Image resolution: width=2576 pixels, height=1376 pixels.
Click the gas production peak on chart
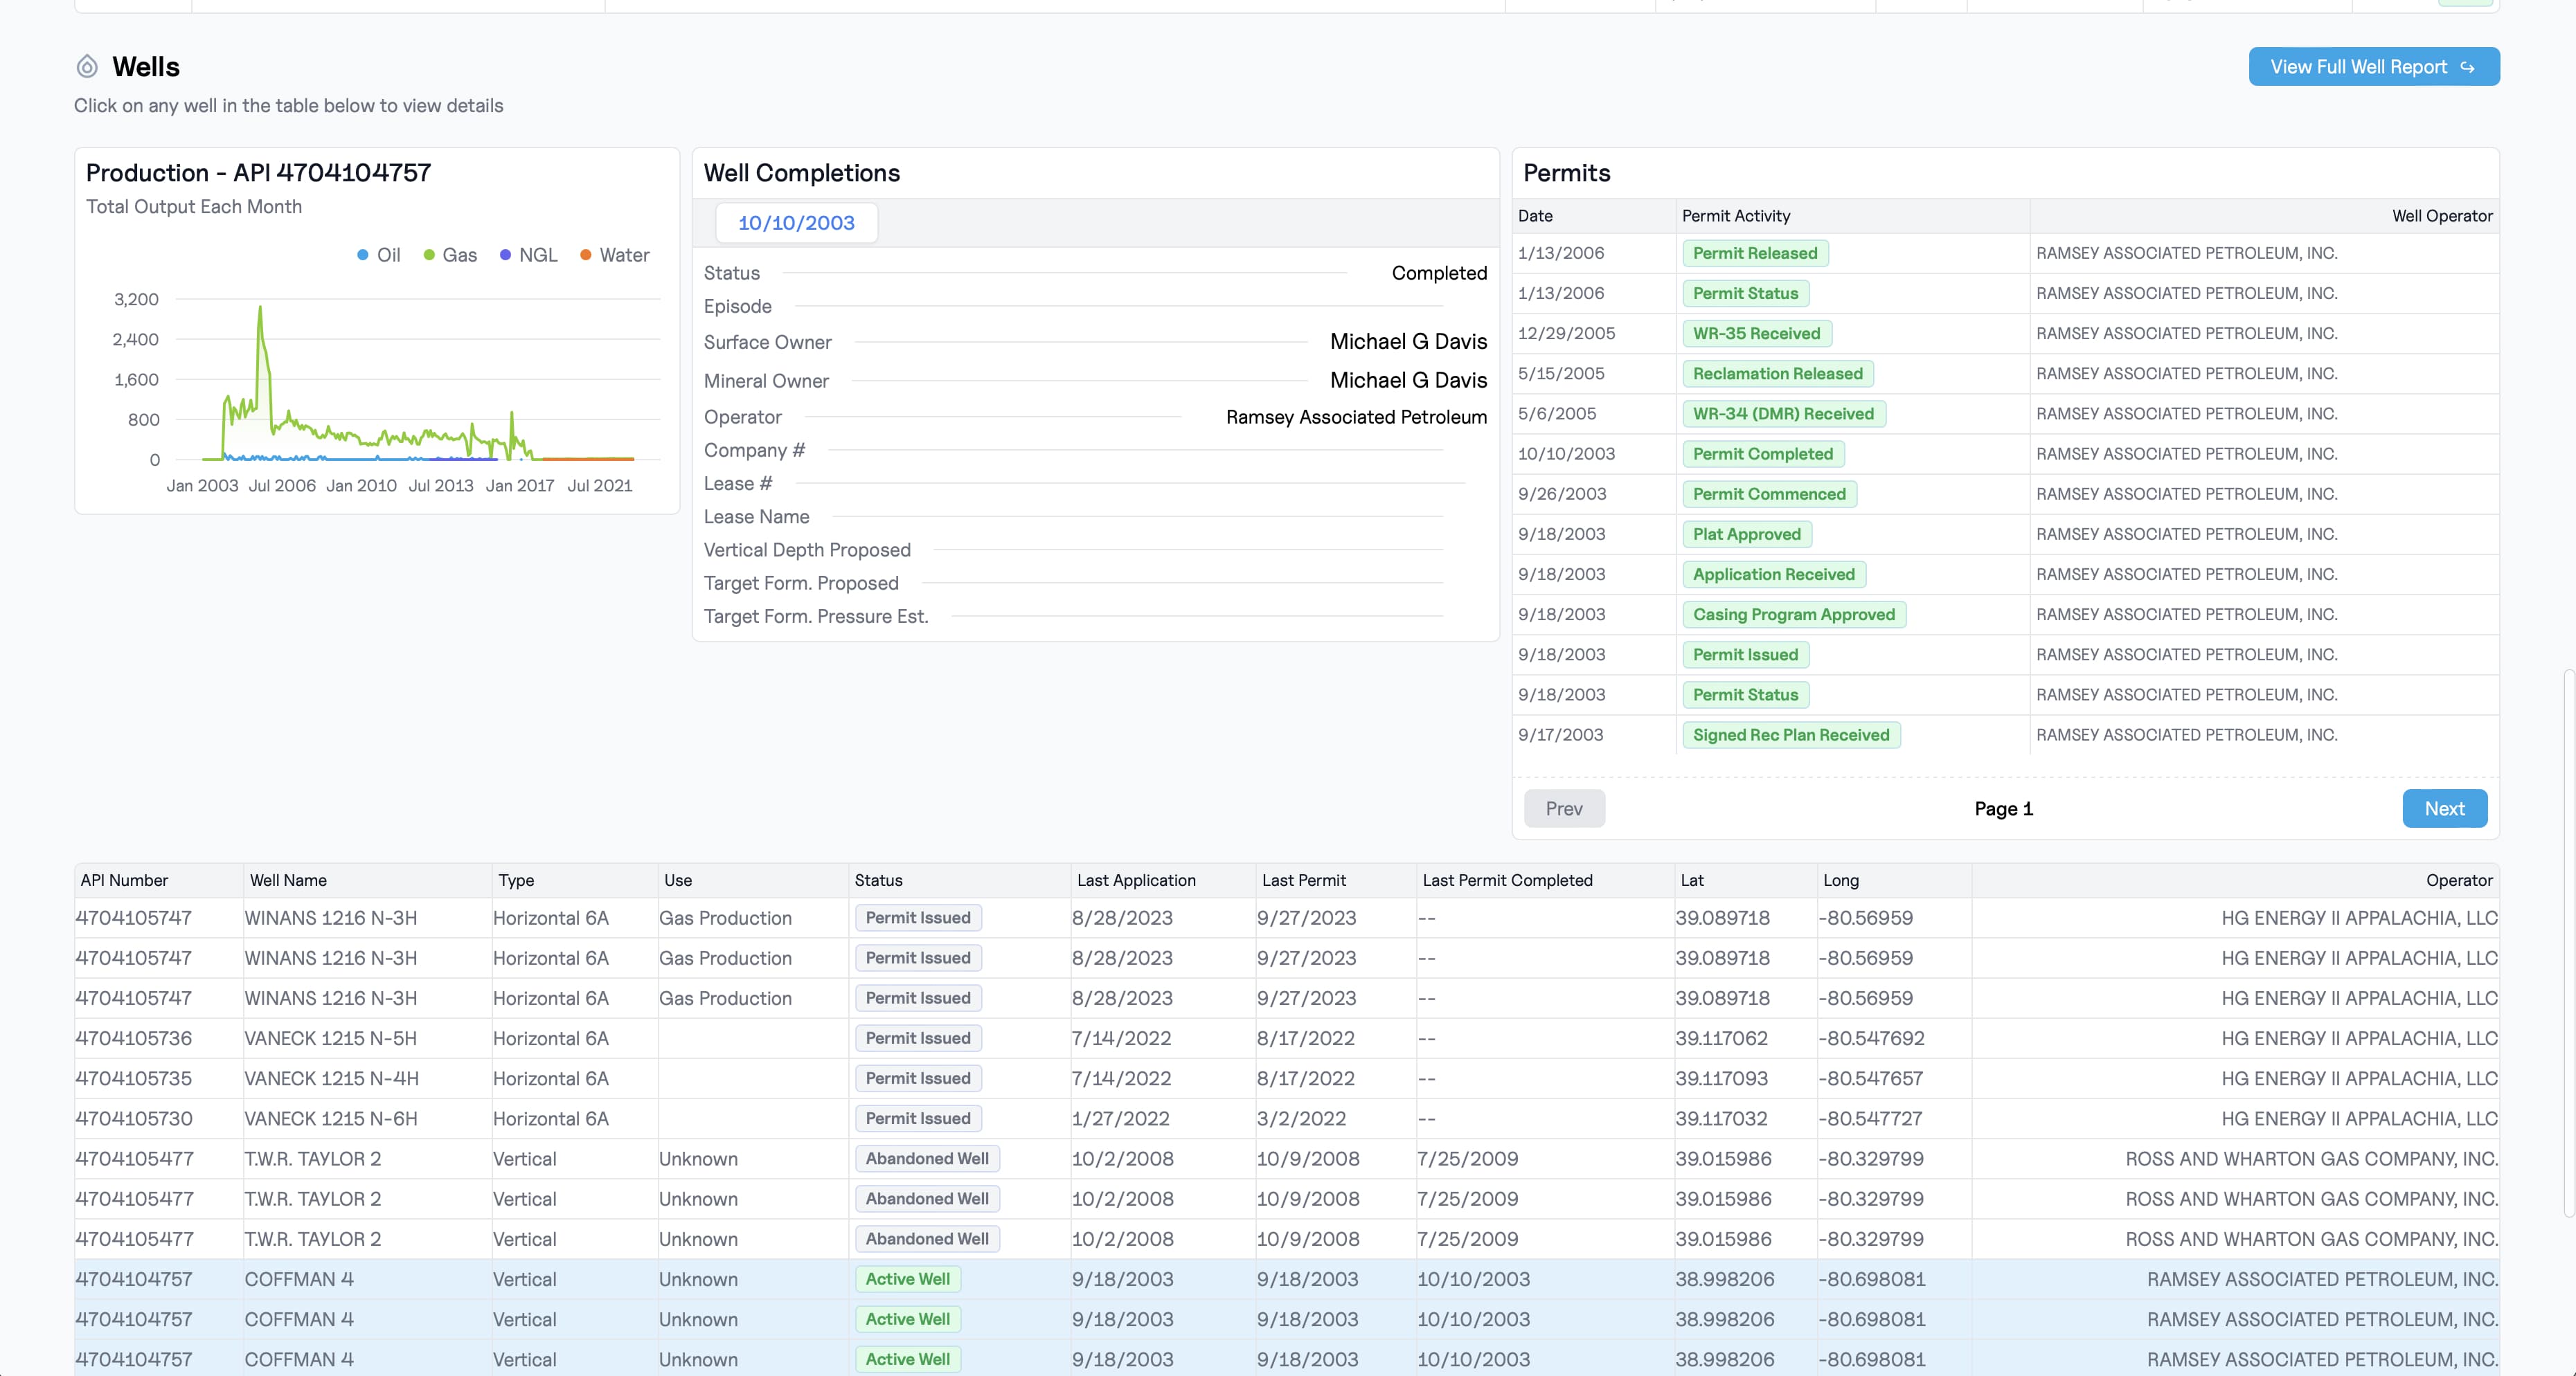pyautogui.click(x=260, y=309)
